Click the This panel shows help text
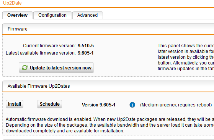214x140 pixels. (186, 57)
